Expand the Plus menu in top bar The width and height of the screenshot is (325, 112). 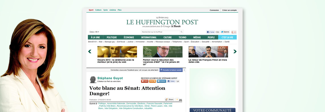click(120, 10)
